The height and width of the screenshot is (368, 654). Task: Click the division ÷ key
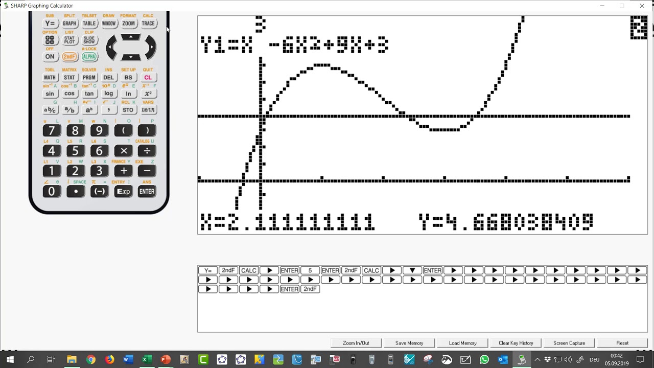point(147,151)
